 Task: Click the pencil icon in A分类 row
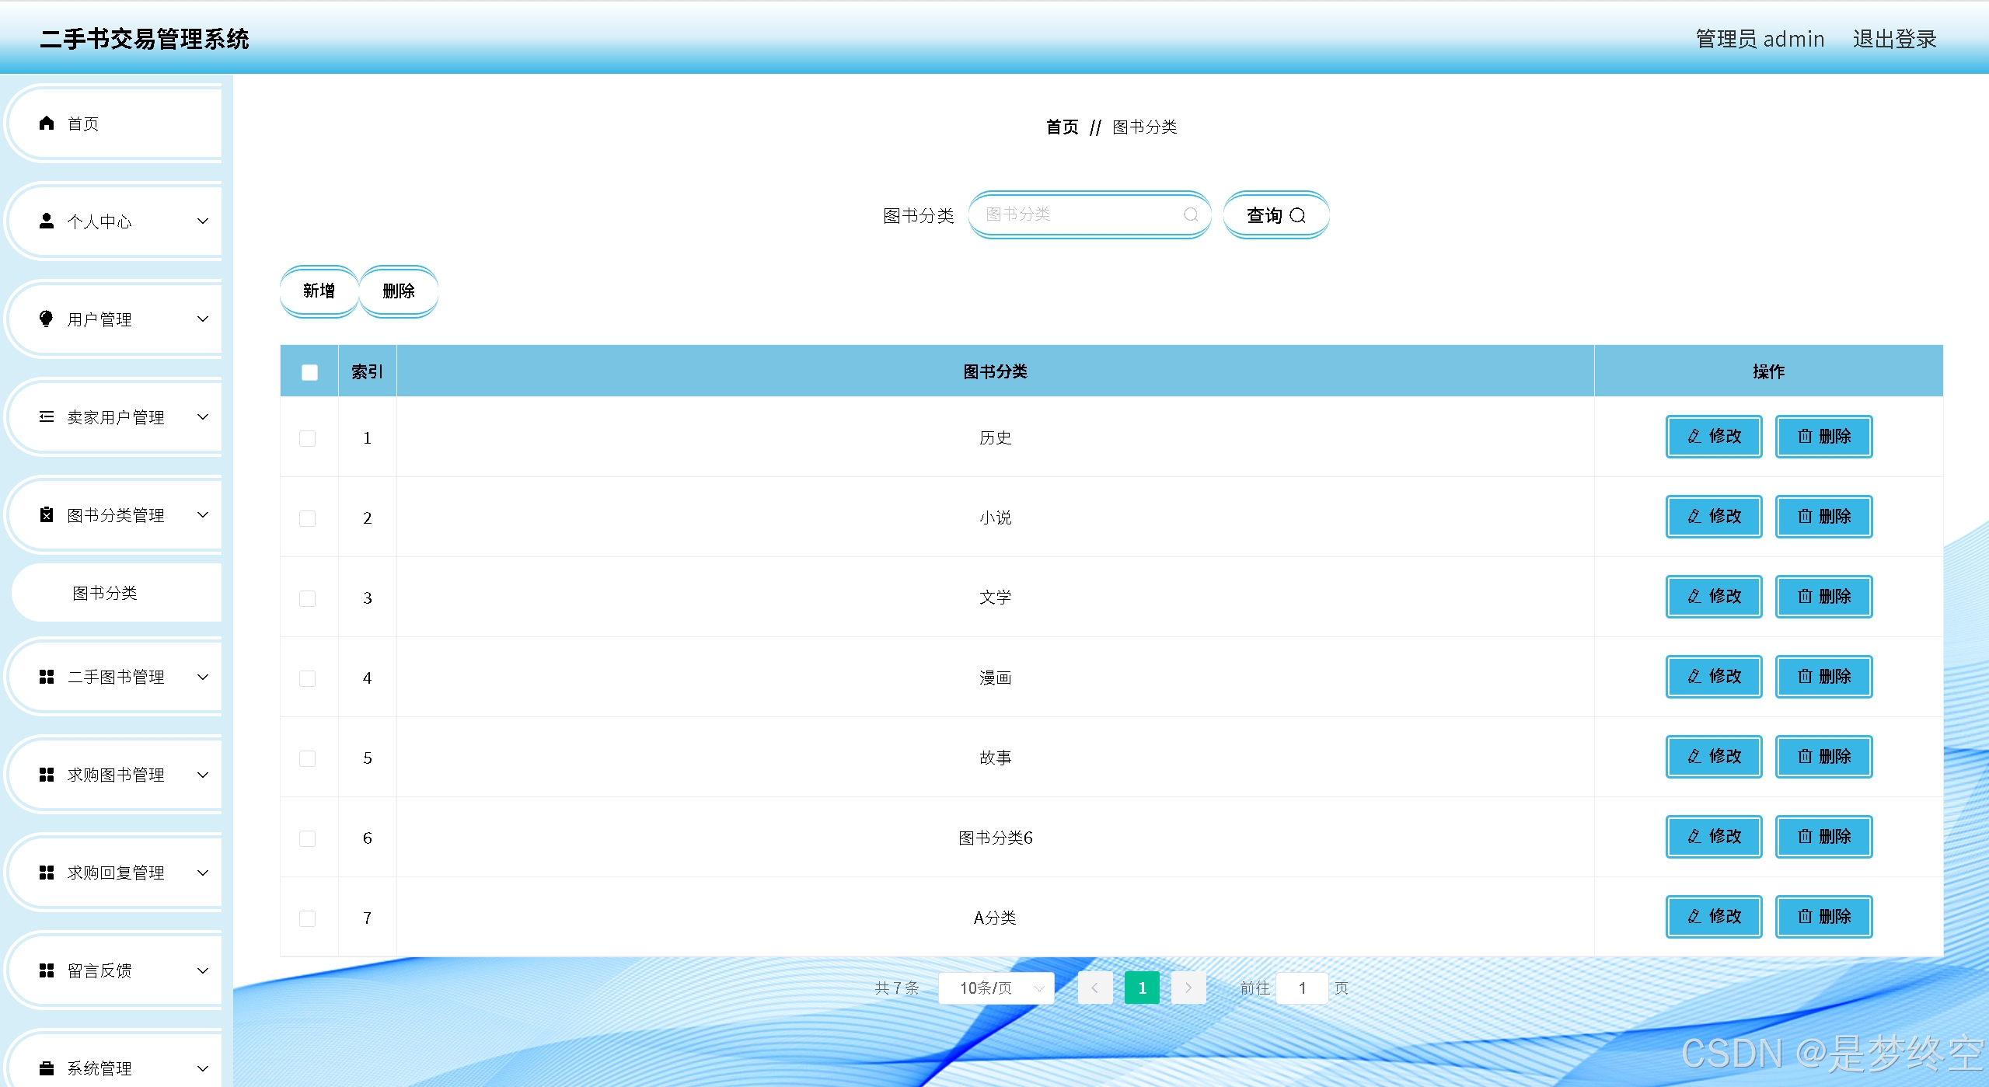pyautogui.click(x=1694, y=917)
